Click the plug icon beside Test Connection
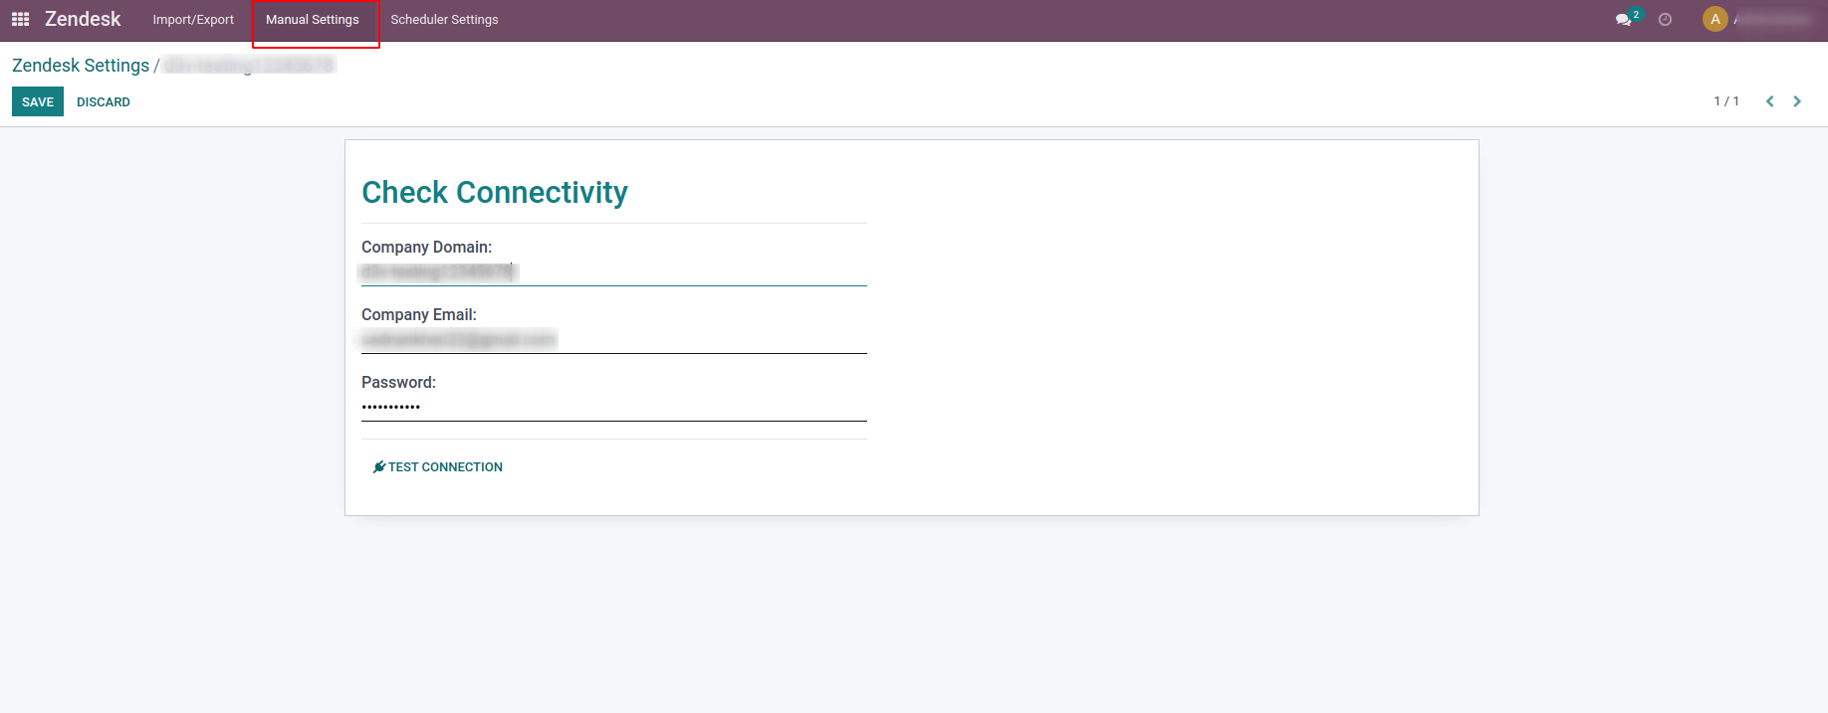1828x713 pixels. pos(379,466)
